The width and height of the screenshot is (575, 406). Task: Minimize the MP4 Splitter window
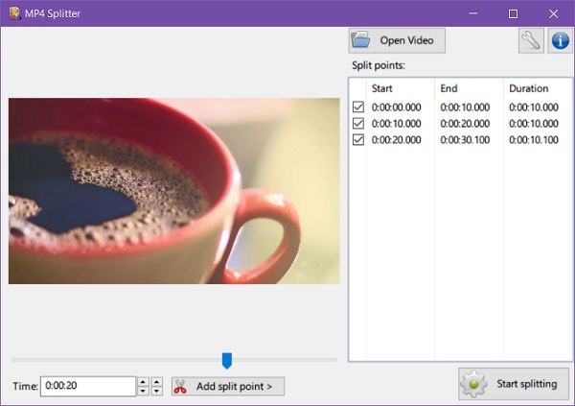click(x=473, y=13)
